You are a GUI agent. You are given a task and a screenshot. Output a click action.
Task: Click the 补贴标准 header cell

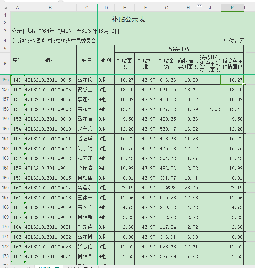145,64
